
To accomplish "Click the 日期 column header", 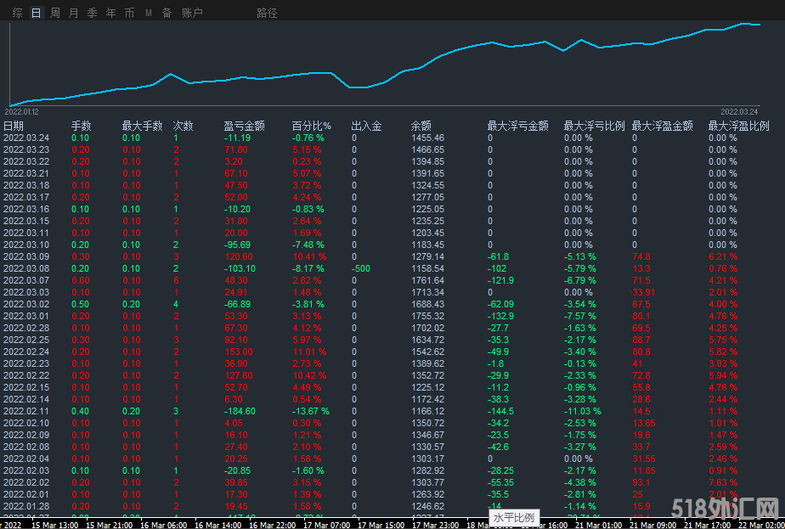I will click(x=14, y=126).
